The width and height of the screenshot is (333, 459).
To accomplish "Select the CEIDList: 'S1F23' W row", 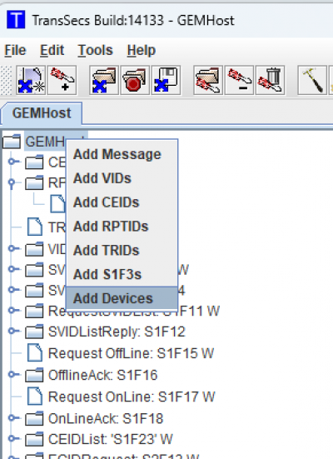I will pyautogui.click(x=111, y=439).
